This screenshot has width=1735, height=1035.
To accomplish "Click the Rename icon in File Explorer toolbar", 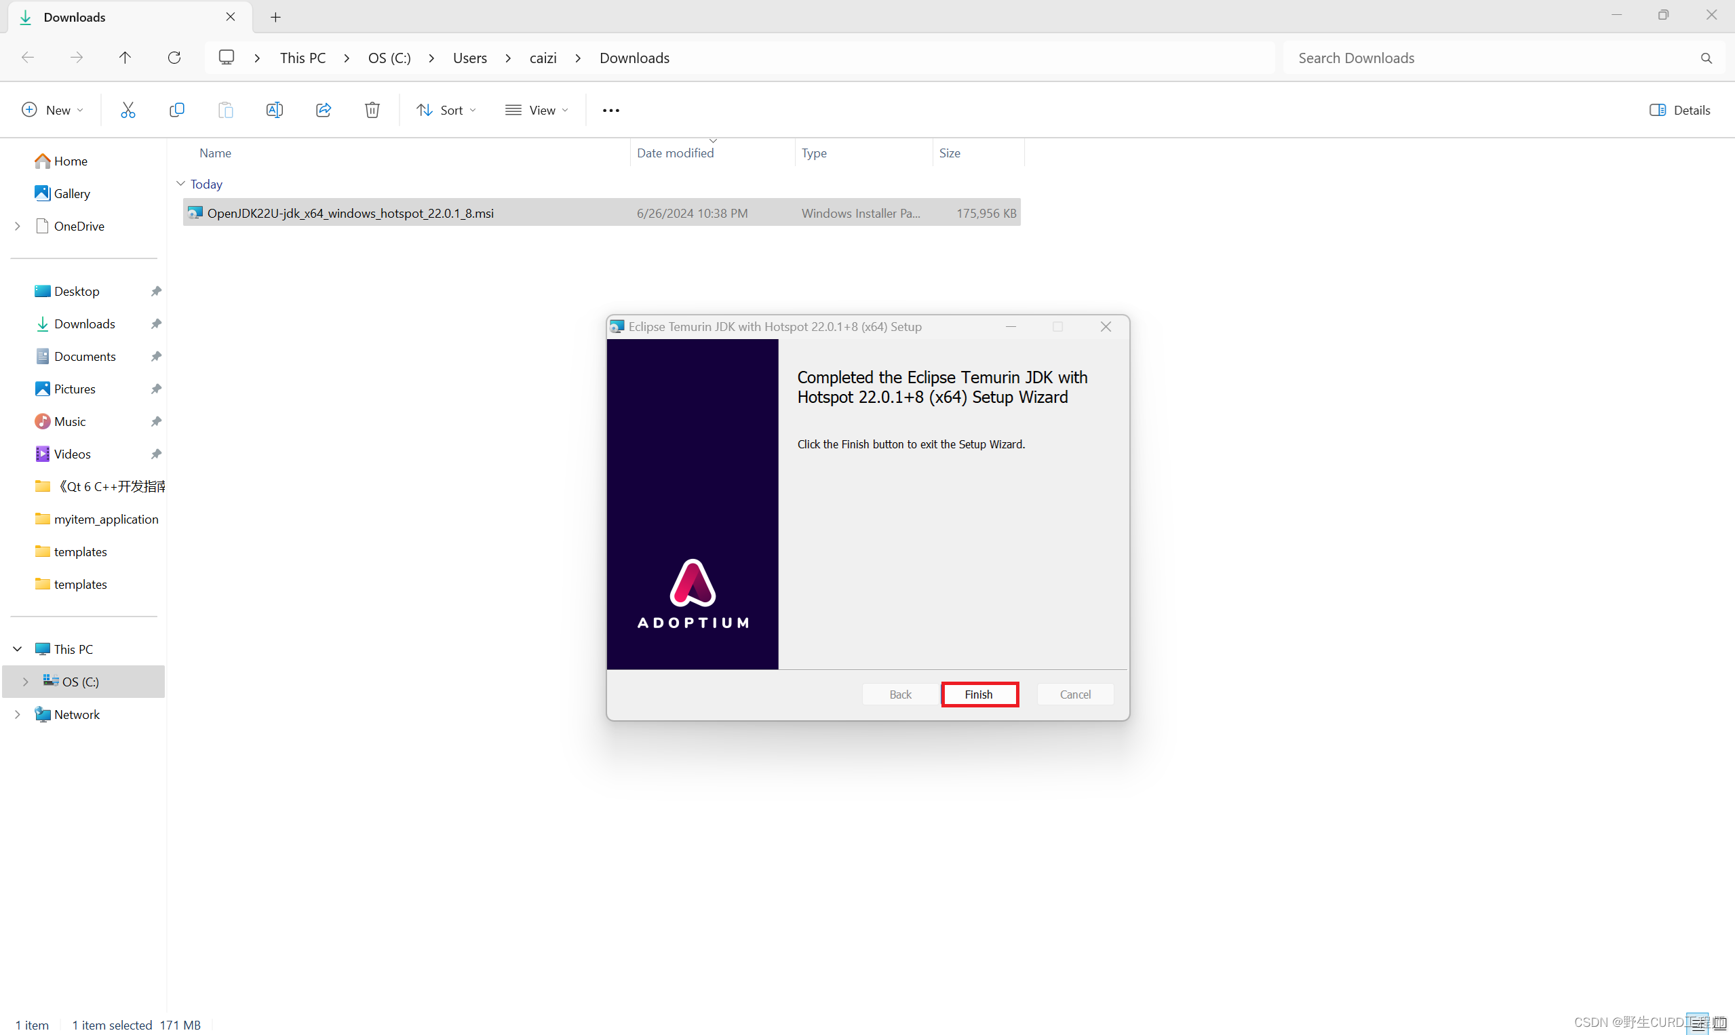I will (x=275, y=110).
